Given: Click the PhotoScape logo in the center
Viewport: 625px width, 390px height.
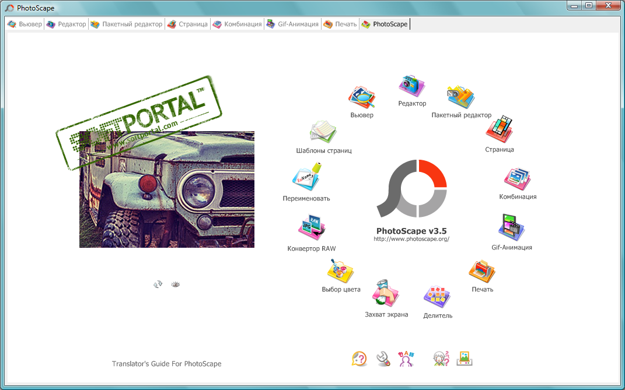Looking at the screenshot, I should coord(412,188).
